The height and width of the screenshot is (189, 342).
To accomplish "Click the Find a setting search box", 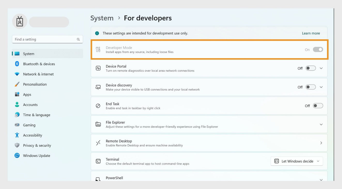I will click(48, 39).
